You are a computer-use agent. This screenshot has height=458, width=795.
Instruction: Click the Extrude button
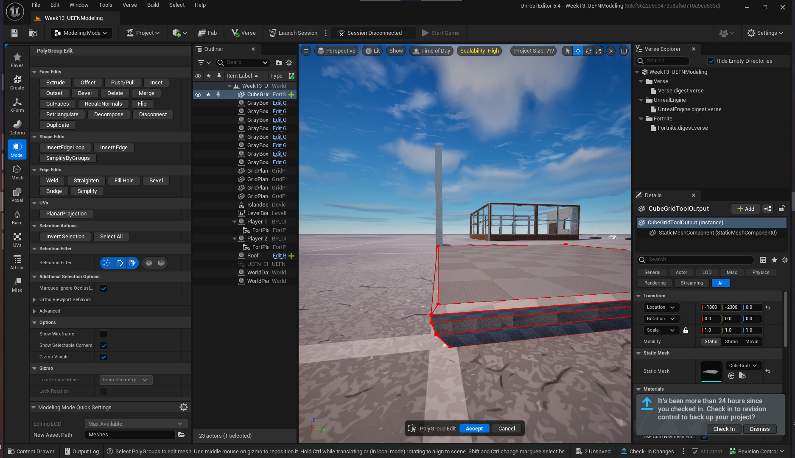[56, 83]
